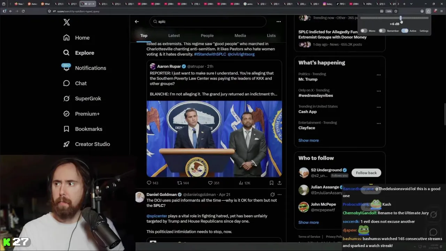Repost the post with 144 reposts

pos(183,183)
